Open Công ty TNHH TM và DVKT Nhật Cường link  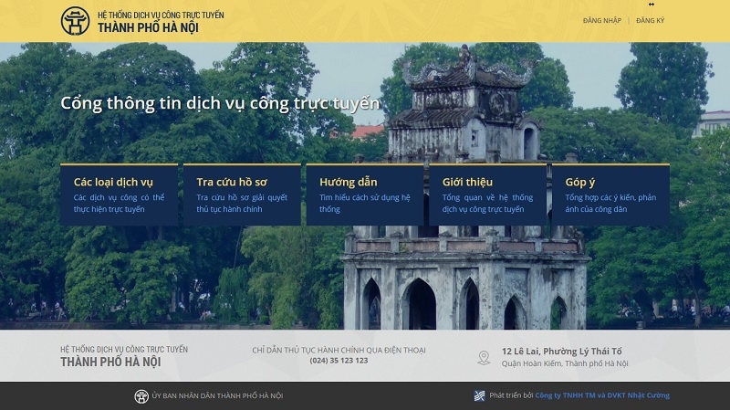point(602,395)
